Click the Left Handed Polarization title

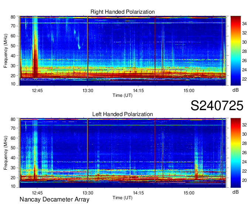pyautogui.click(x=123, y=114)
